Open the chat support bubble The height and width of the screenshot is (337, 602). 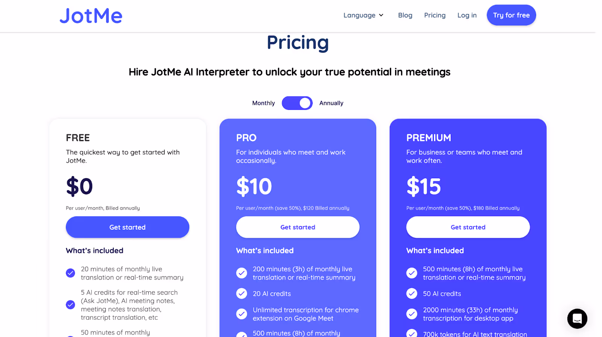[577, 319]
